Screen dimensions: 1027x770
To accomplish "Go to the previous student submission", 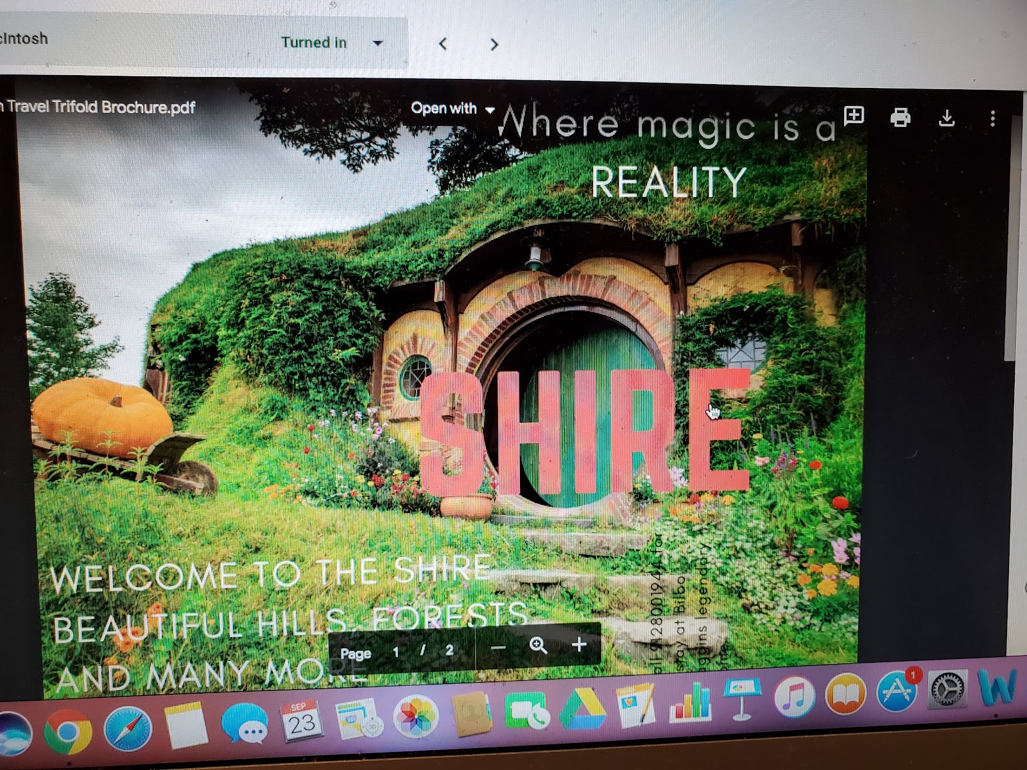I will pos(442,44).
